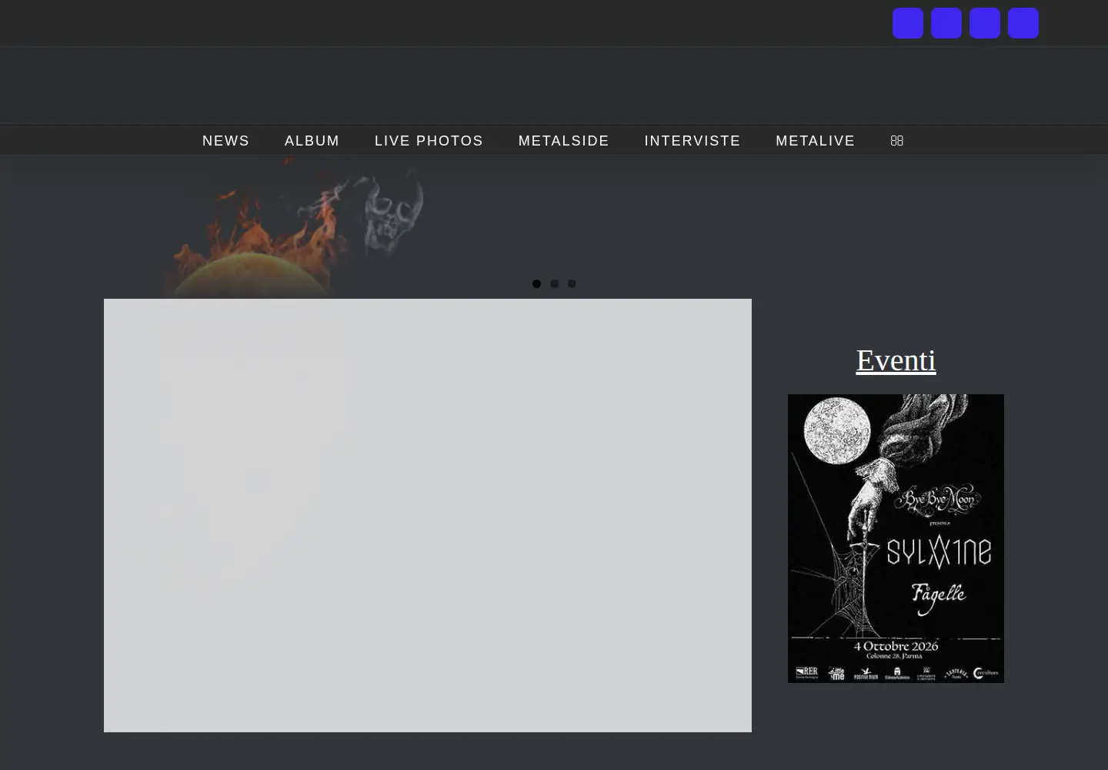The width and height of the screenshot is (1108, 770).
Task: Select the first (active) carousel dot
Action: click(536, 283)
